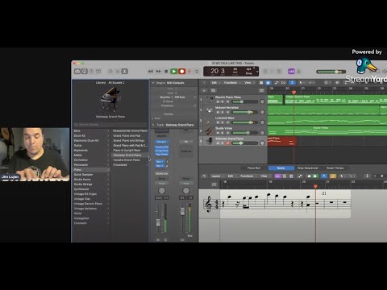Collapse the Region MIDI Defaults disclosure triangle

tap(153, 83)
